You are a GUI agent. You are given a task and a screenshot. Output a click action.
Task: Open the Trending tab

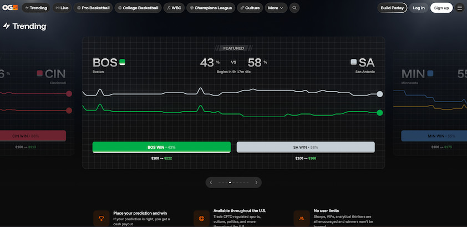36,8
